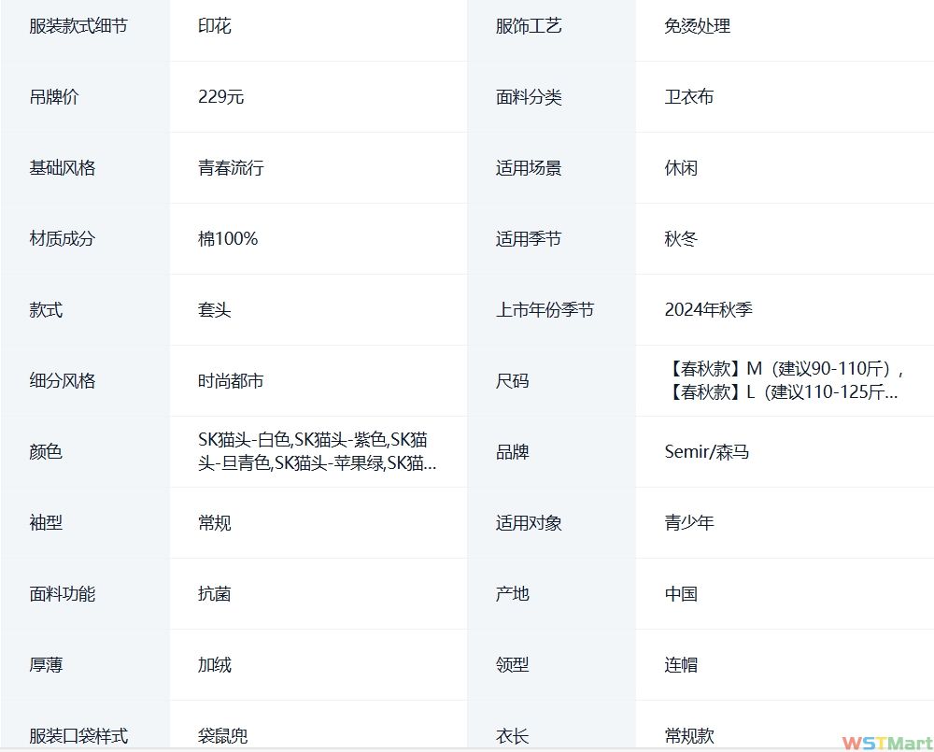The height and width of the screenshot is (752, 934).
Task: Click the 面料功能 value 抗菌
Action: tap(215, 594)
